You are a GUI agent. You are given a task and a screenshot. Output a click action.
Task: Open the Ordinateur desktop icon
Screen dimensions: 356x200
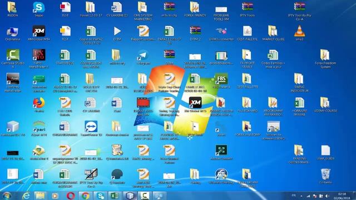(13, 33)
